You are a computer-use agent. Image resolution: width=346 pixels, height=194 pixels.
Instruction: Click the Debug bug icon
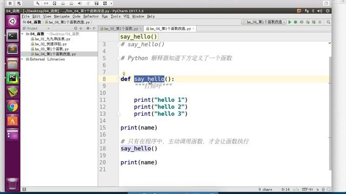tap(296, 22)
